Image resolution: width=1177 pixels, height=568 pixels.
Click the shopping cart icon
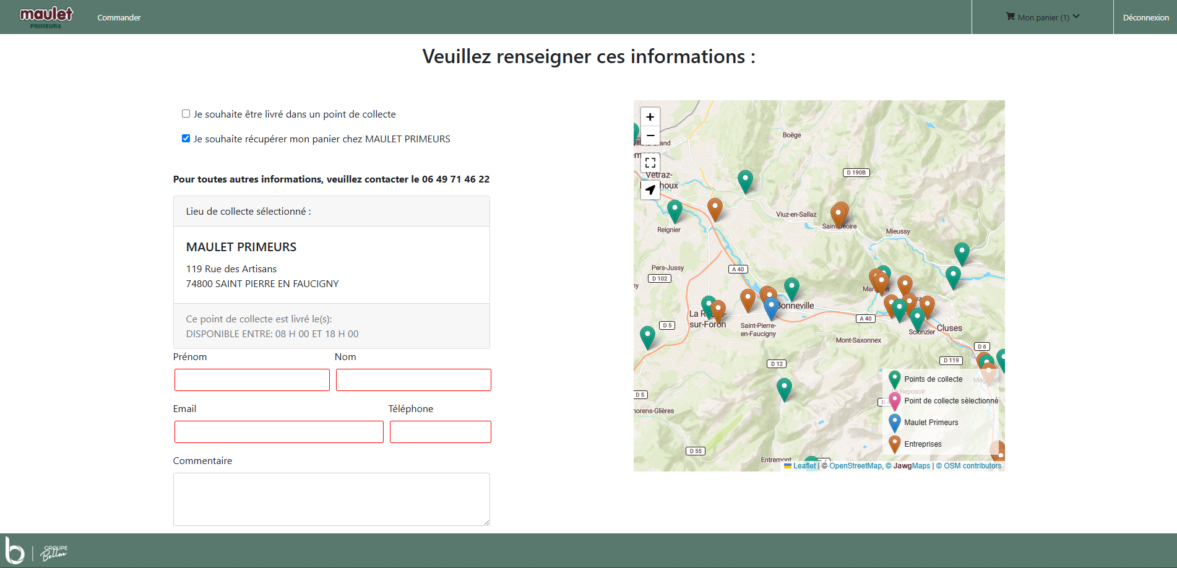click(1010, 17)
